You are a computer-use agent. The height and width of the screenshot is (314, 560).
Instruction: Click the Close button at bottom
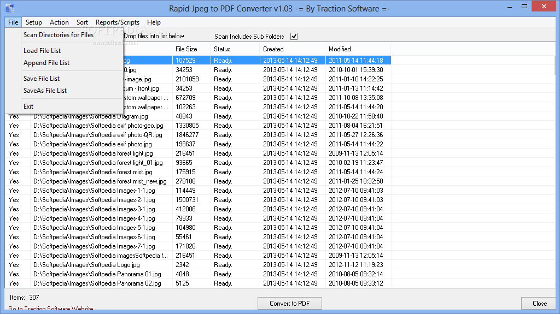click(x=540, y=303)
